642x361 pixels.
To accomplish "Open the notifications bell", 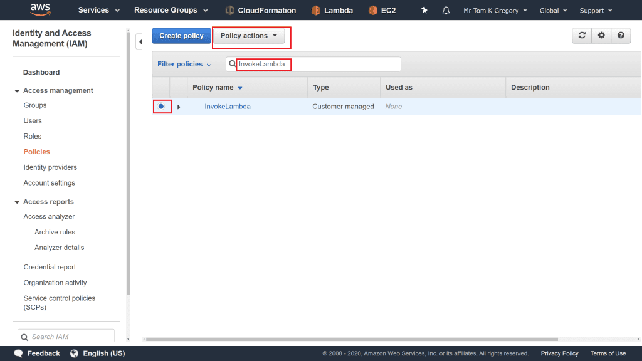I will point(446,11).
